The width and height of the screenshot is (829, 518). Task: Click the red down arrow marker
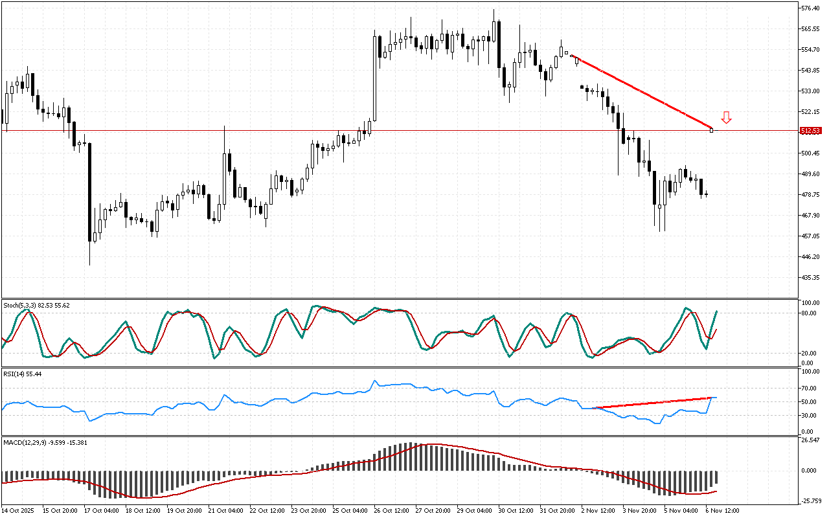coord(727,117)
